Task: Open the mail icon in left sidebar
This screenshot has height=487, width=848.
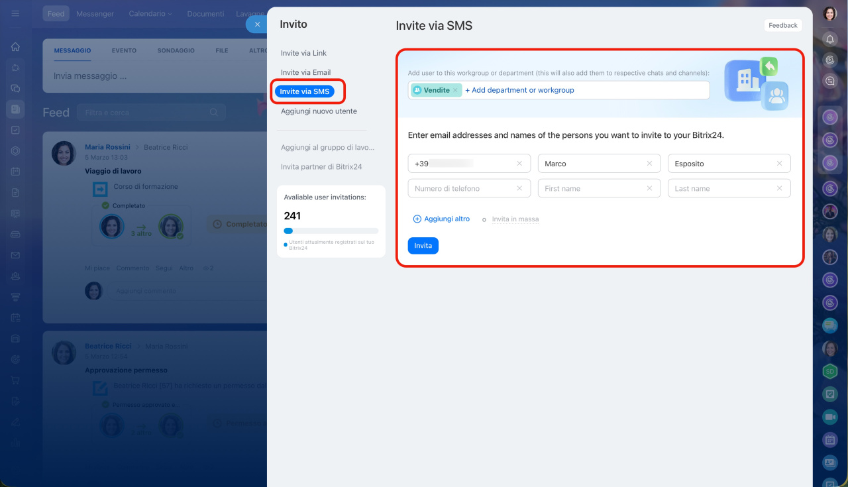Action: click(x=15, y=255)
